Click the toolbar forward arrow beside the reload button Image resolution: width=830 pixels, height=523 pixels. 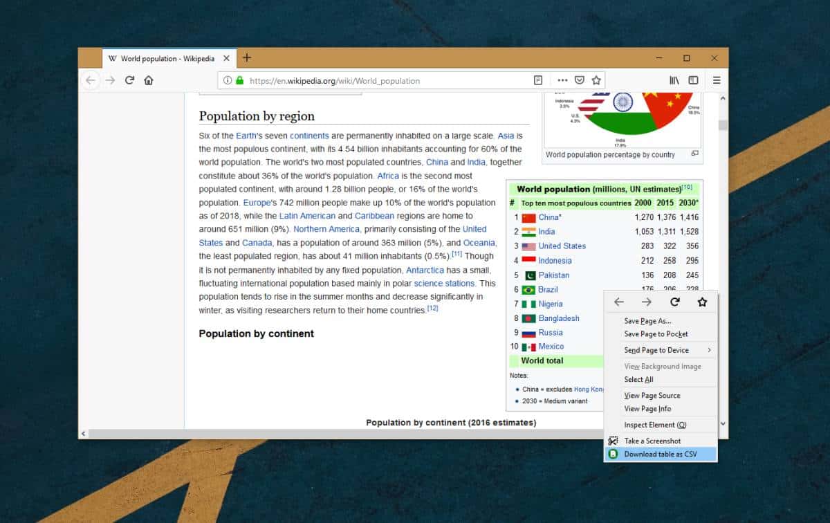[110, 80]
